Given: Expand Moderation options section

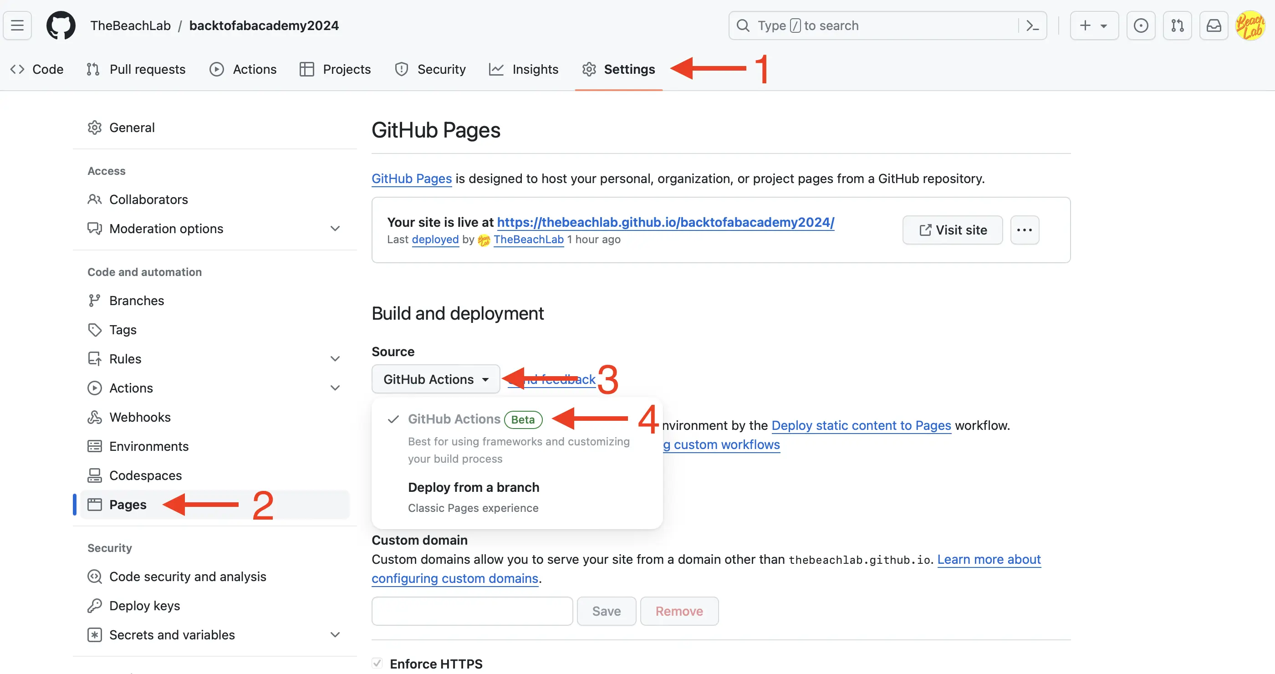Looking at the screenshot, I should (215, 229).
